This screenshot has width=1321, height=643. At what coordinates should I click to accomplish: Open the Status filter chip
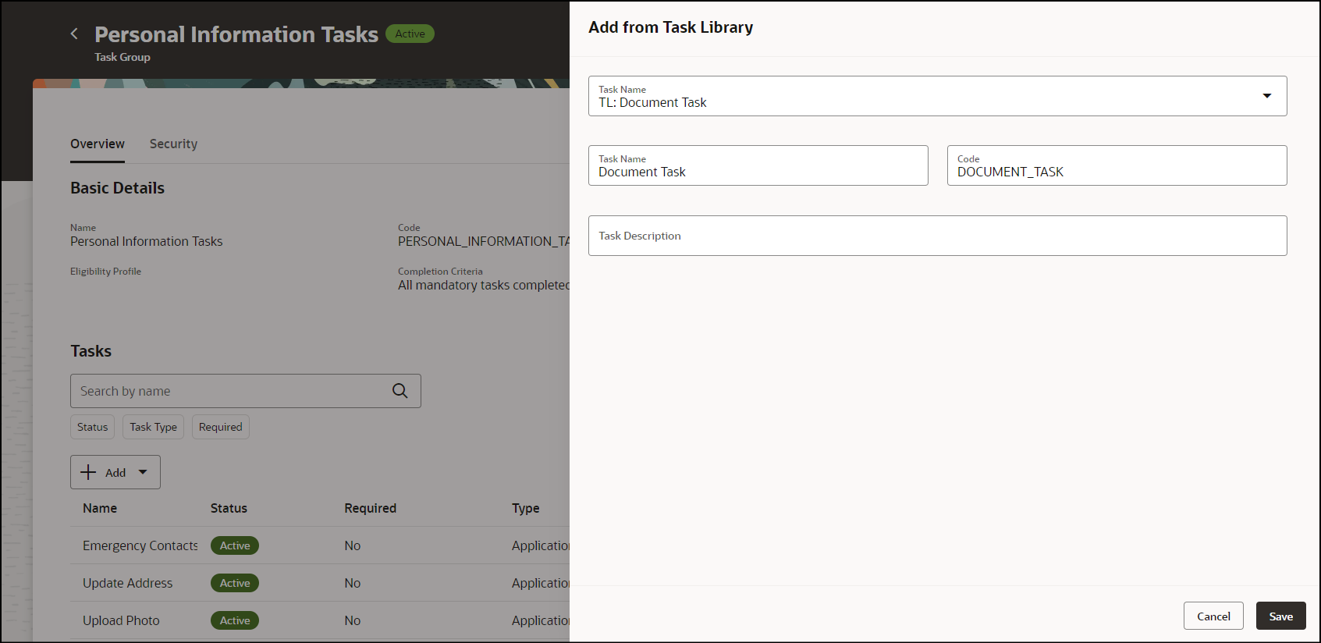[x=93, y=427]
